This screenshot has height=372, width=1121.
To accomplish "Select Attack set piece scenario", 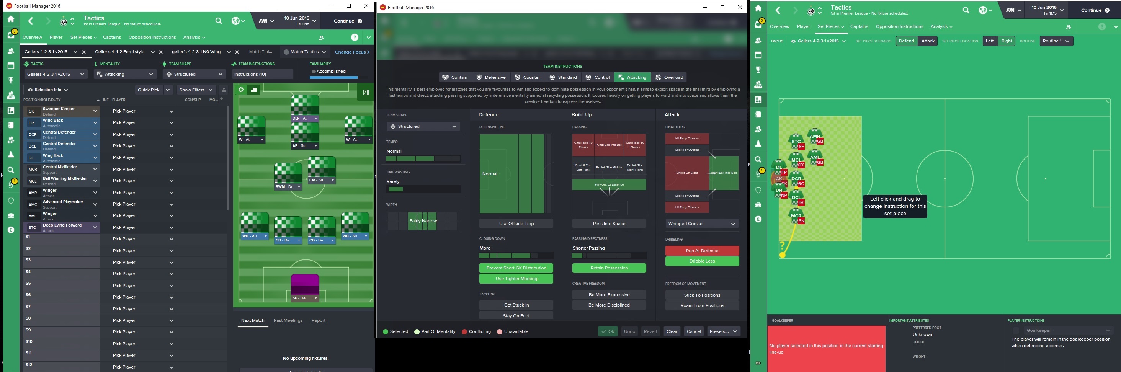I will point(928,41).
